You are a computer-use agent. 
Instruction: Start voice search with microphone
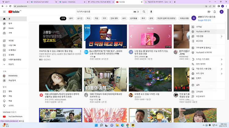tap(151, 12)
